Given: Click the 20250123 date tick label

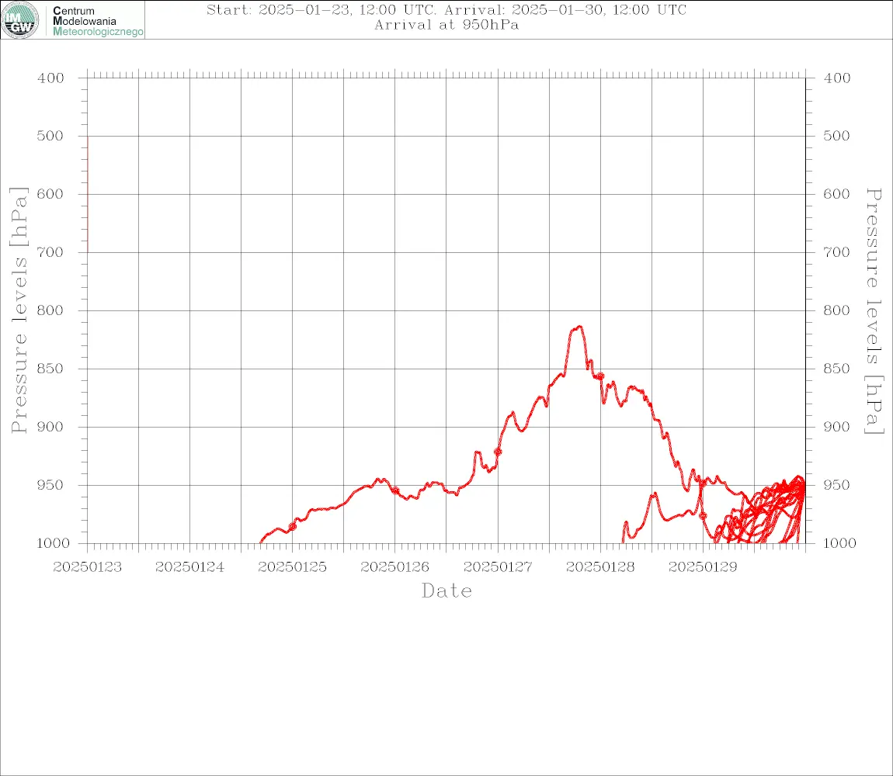Looking at the screenshot, I should click(87, 567).
